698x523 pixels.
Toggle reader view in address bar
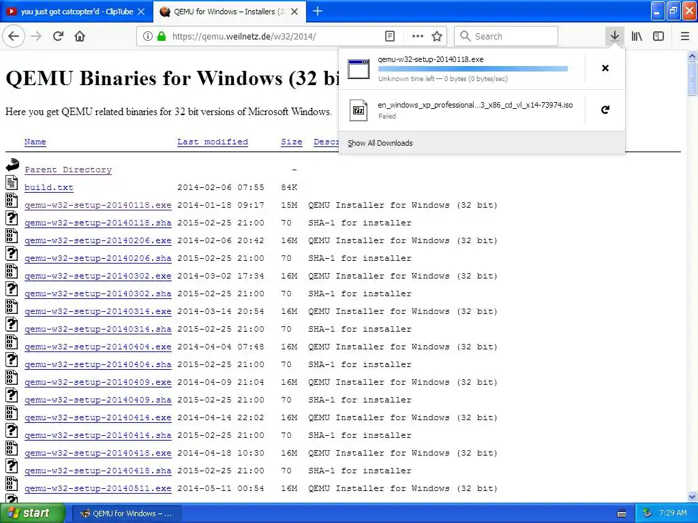coord(389,37)
